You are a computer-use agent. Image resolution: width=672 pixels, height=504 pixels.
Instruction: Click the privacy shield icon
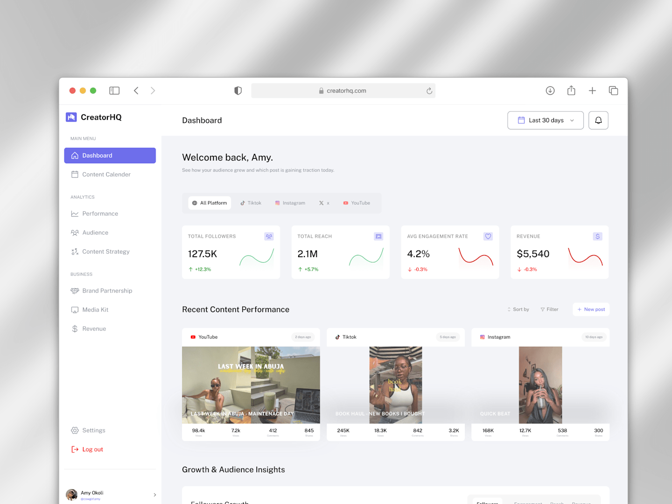point(238,91)
